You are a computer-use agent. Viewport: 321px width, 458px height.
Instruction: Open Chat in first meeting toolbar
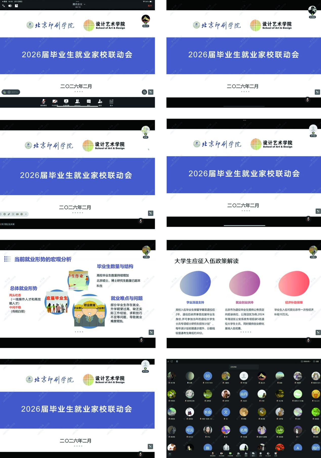coord(89,102)
